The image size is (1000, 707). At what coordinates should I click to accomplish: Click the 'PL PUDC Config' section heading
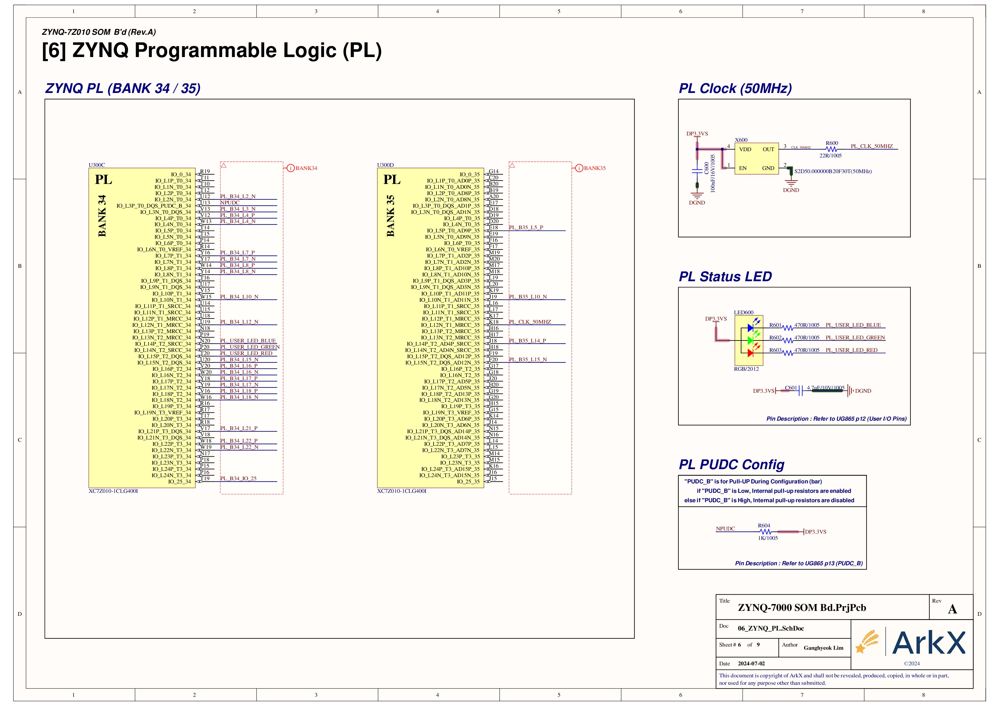pos(731,465)
